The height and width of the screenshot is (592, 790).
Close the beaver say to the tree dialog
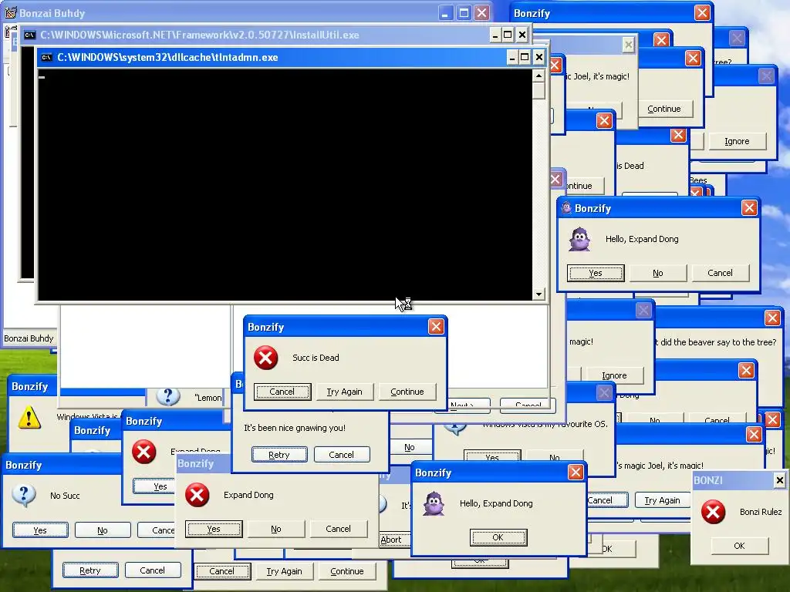(772, 318)
